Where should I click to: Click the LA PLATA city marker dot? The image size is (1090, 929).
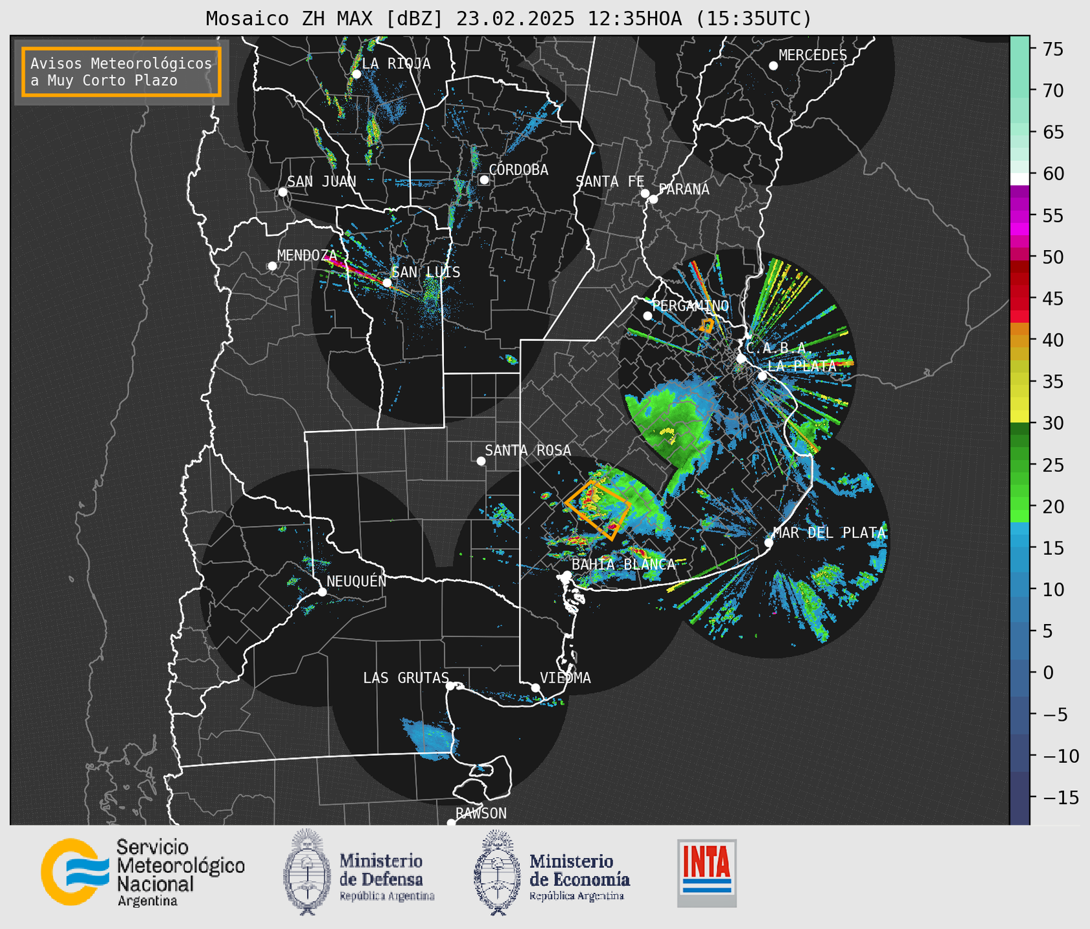tap(762, 376)
